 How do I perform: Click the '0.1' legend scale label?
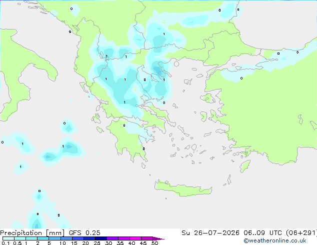[5, 243]
